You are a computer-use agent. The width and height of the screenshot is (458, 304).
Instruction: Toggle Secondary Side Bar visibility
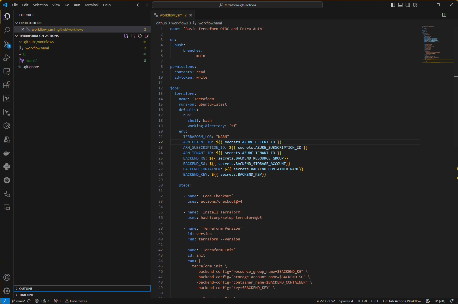click(x=408, y=5)
